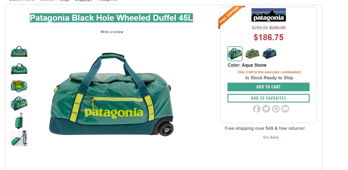The width and height of the screenshot is (348, 170).
Task: Open the Patagonia brand logo
Action: pyautogui.click(x=268, y=15)
